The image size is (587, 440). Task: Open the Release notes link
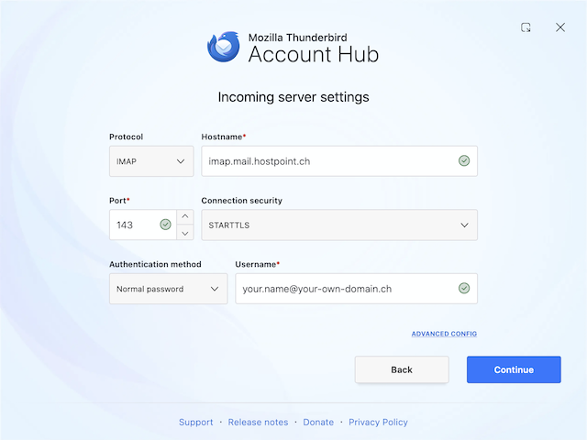point(258,422)
